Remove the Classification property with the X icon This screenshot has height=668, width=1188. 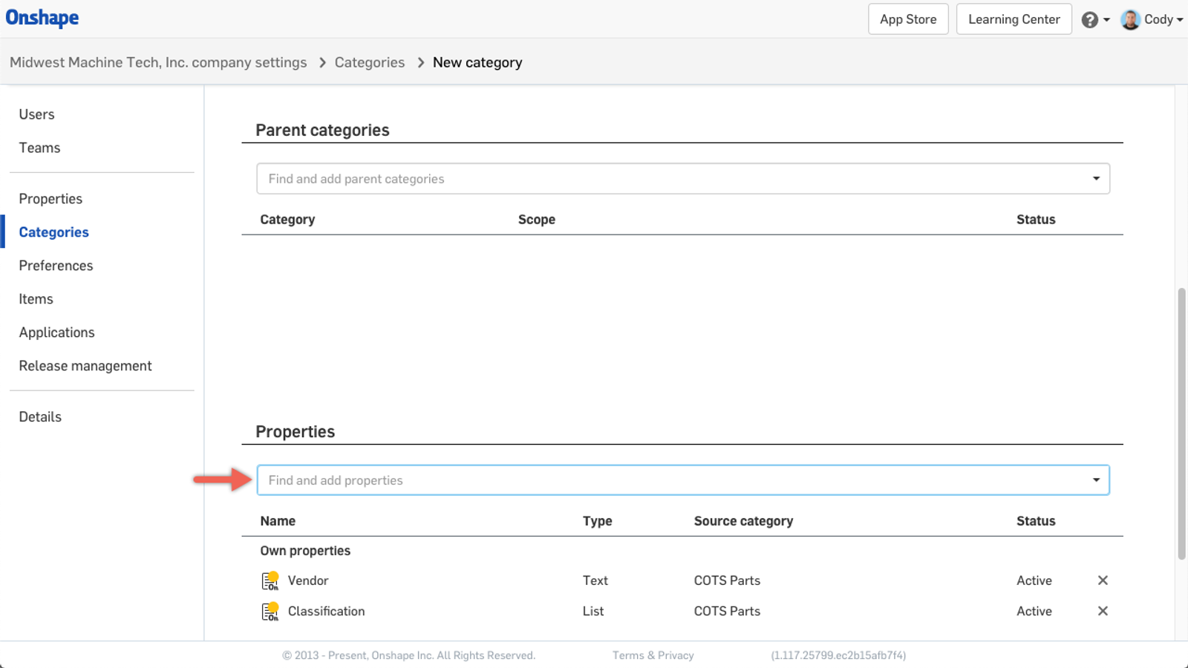[1103, 611]
